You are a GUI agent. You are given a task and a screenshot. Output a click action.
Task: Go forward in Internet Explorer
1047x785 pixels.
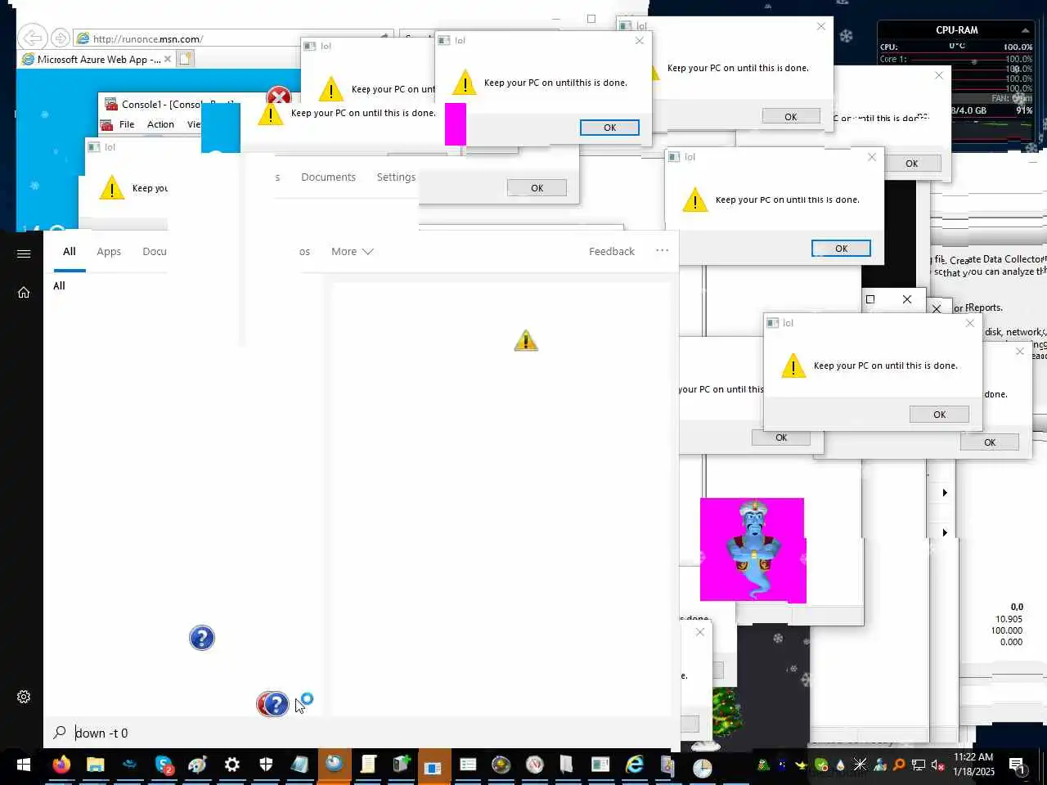click(60, 38)
